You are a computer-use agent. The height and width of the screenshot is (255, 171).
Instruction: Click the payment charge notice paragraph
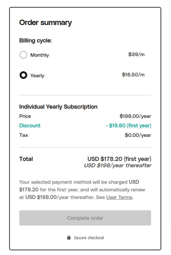pos(85,190)
